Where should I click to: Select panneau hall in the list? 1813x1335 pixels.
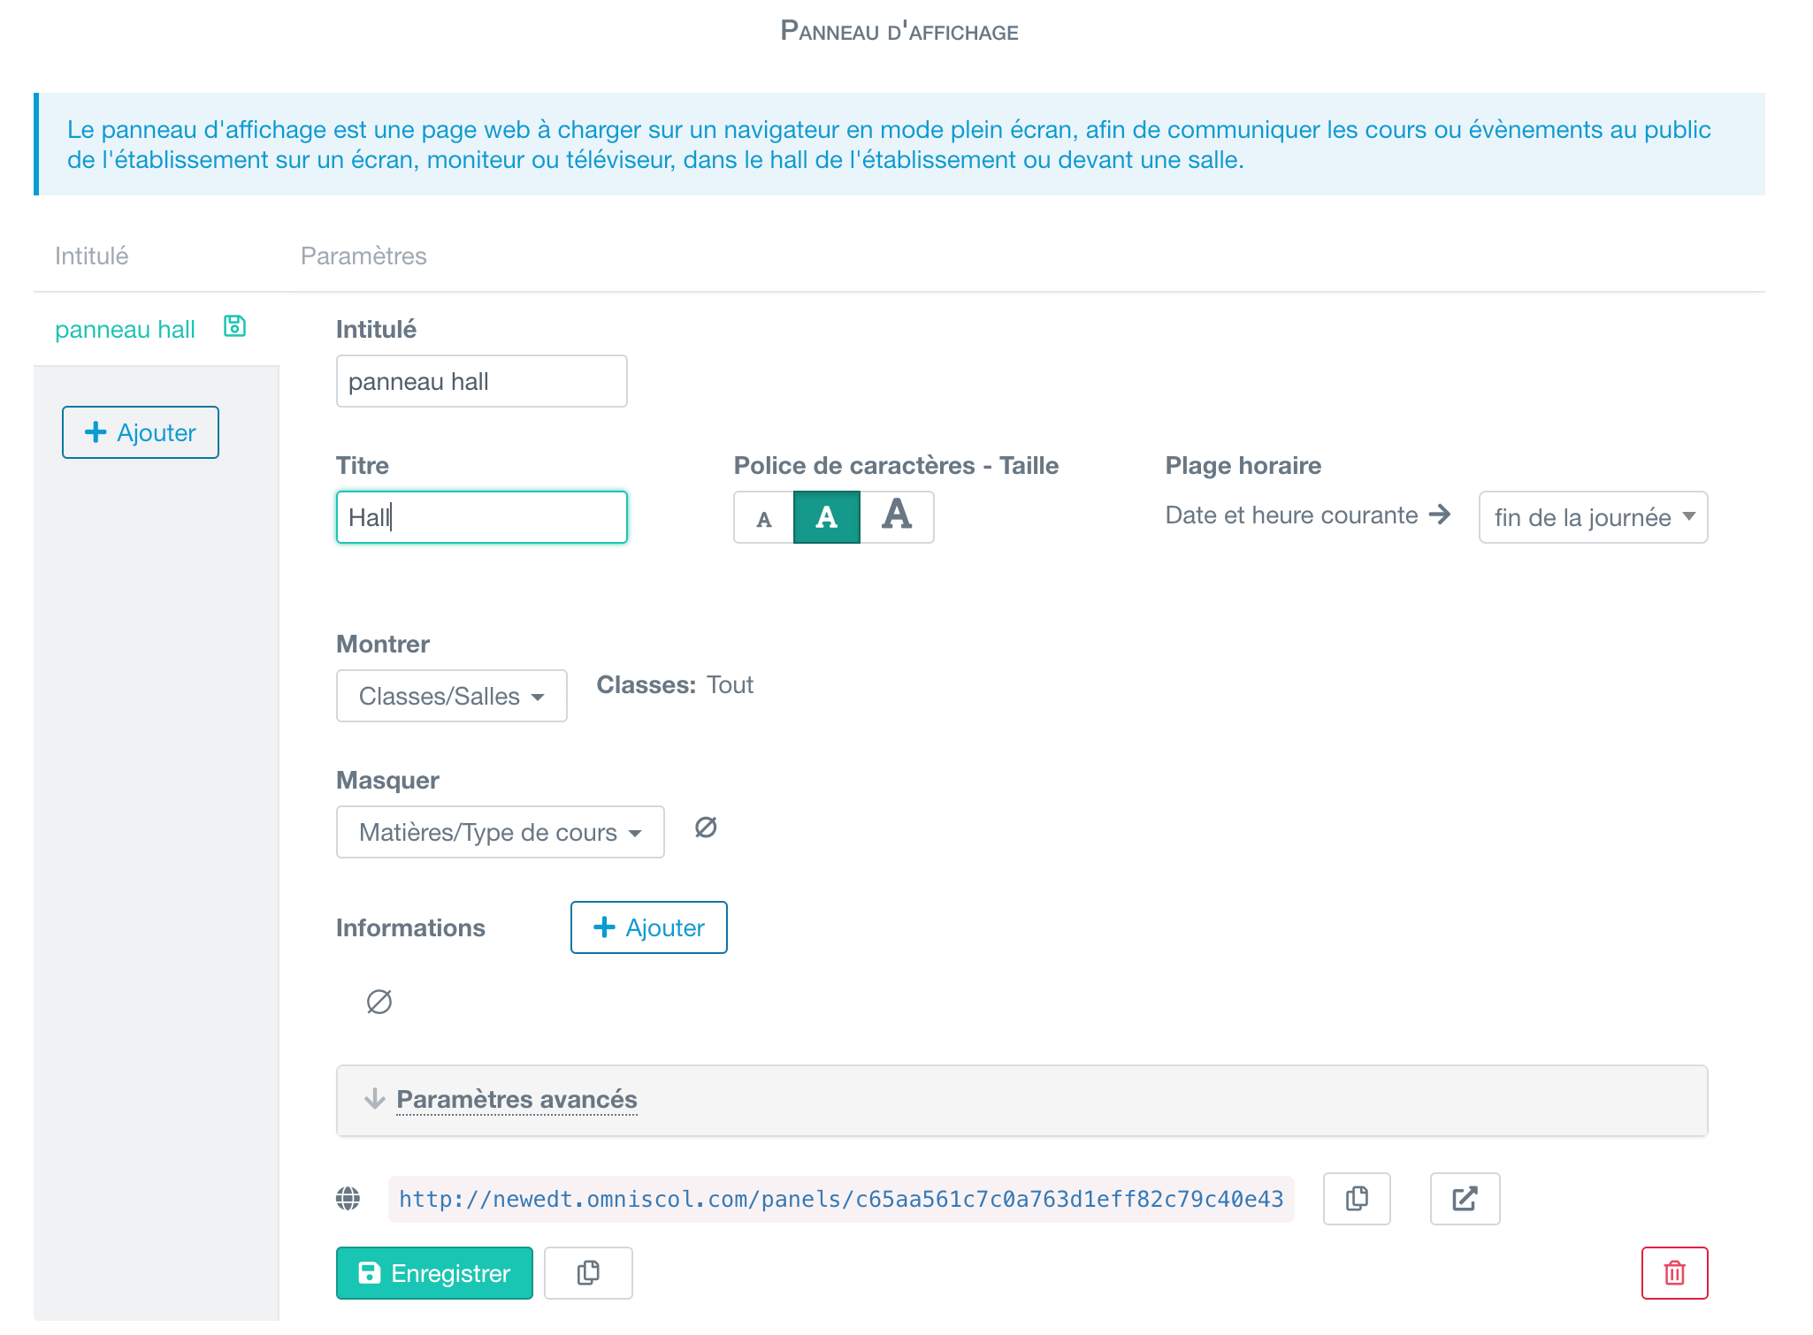pos(125,330)
